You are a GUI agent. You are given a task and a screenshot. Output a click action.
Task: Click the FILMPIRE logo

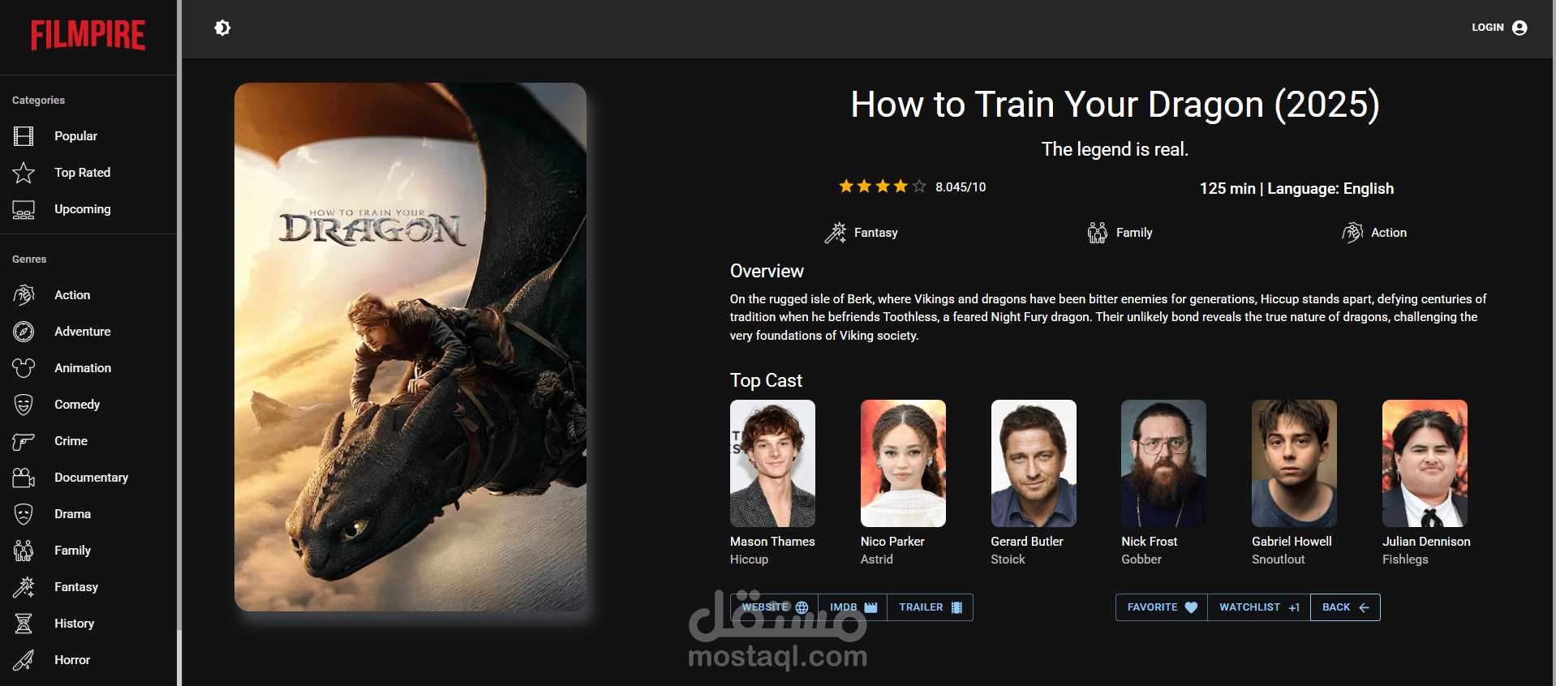[x=88, y=36]
